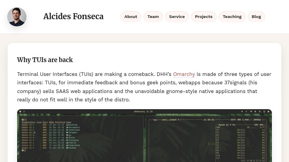Select the 'Terminal User Interfaces (TUIs)' text
The height and width of the screenshot is (162, 289).
click(55, 74)
